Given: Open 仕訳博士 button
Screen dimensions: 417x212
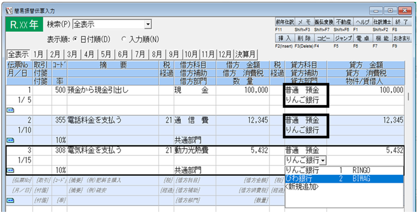Looking at the screenshot, I should (x=382, y=22).
